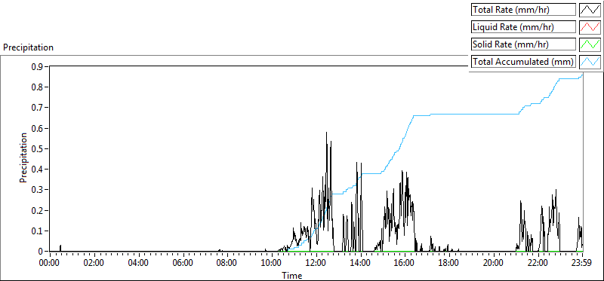Click the 10:00 time axis tick label
This screenshot has width=604, height=281.
click(272, 263)
